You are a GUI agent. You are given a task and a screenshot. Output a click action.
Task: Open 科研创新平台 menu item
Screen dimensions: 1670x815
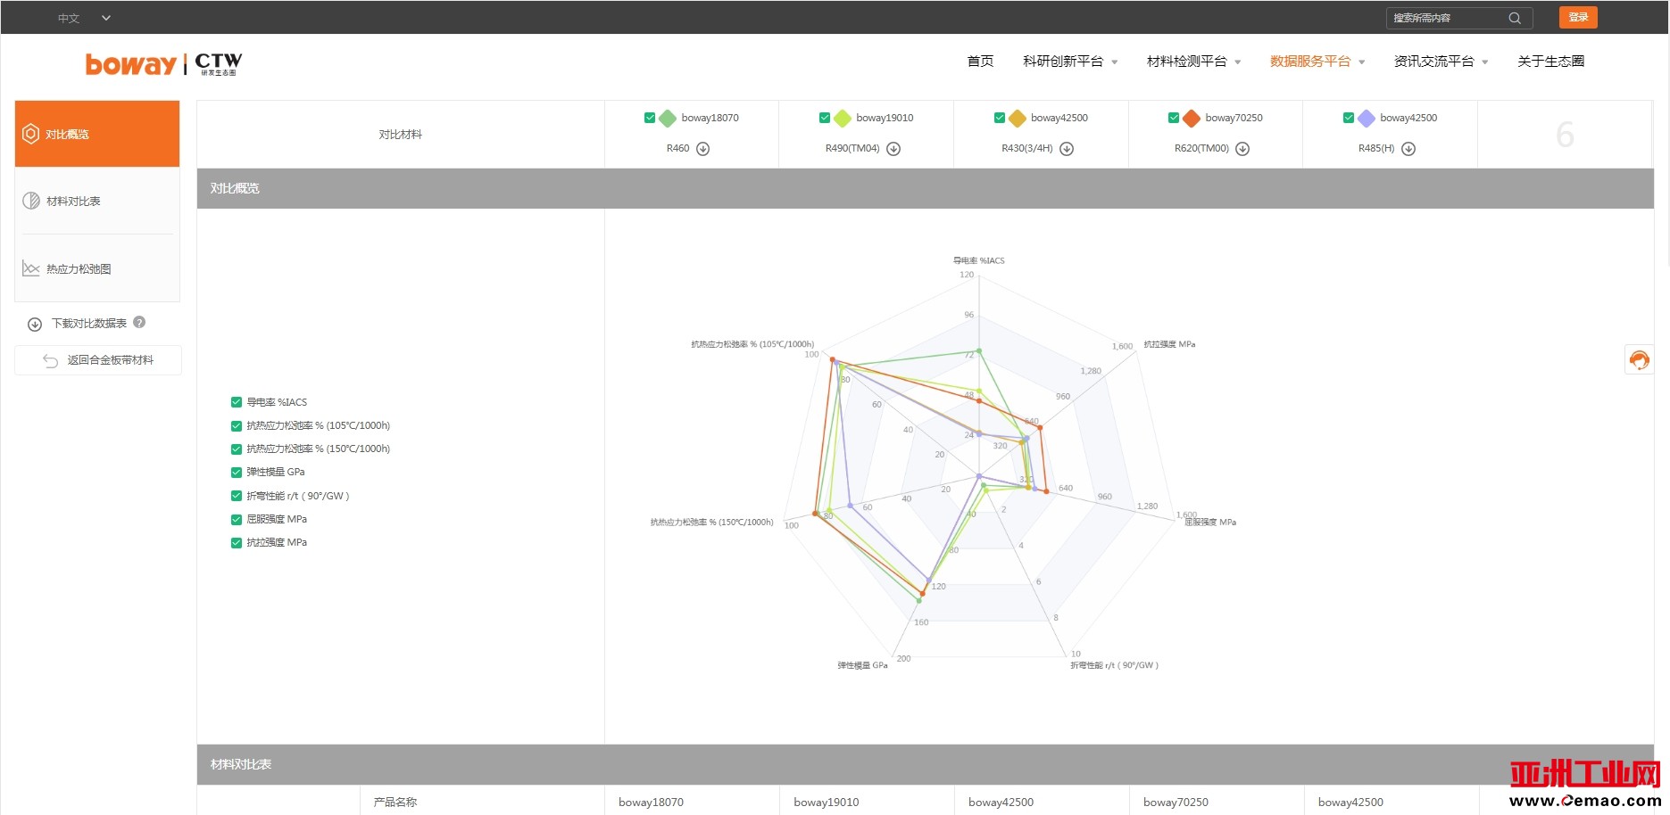point(1063,62)
